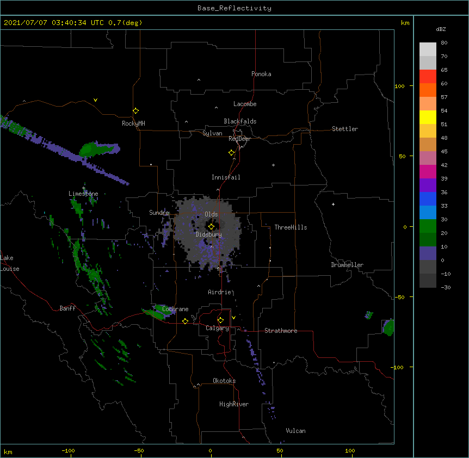Click the Ponoka city label
The width and height of the screenshot is (469, 458).
261,74
